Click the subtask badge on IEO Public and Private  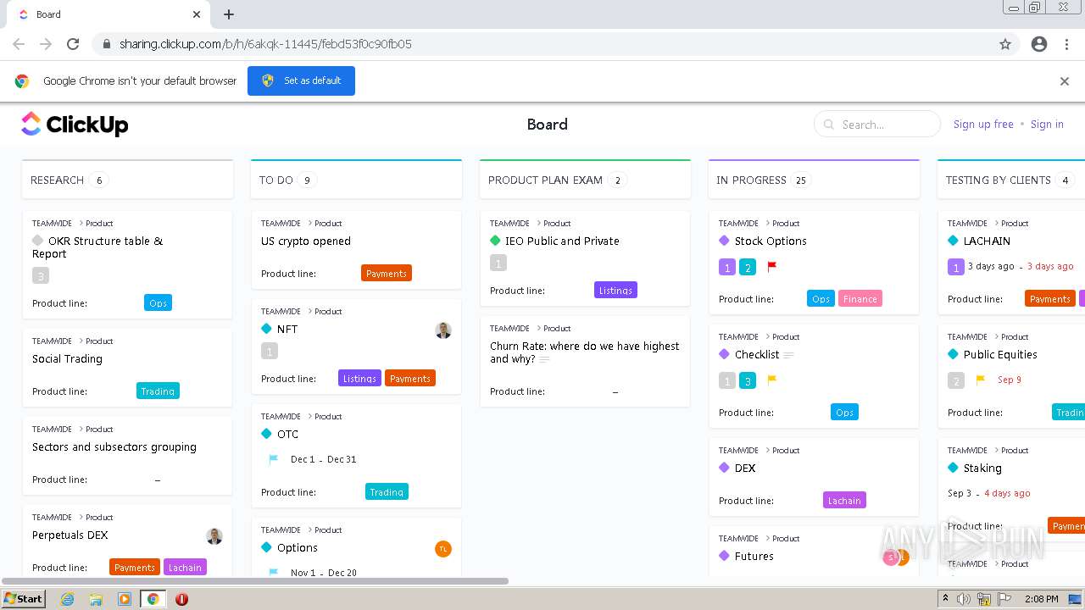(498, 263)
